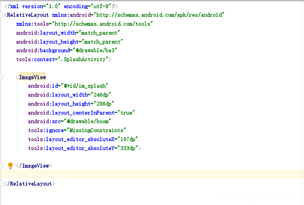The height and width of the screenshot is (205, 304).
Task: Collapse the ImageView opening tag fold marker
Action: click(x=1, y=77)
